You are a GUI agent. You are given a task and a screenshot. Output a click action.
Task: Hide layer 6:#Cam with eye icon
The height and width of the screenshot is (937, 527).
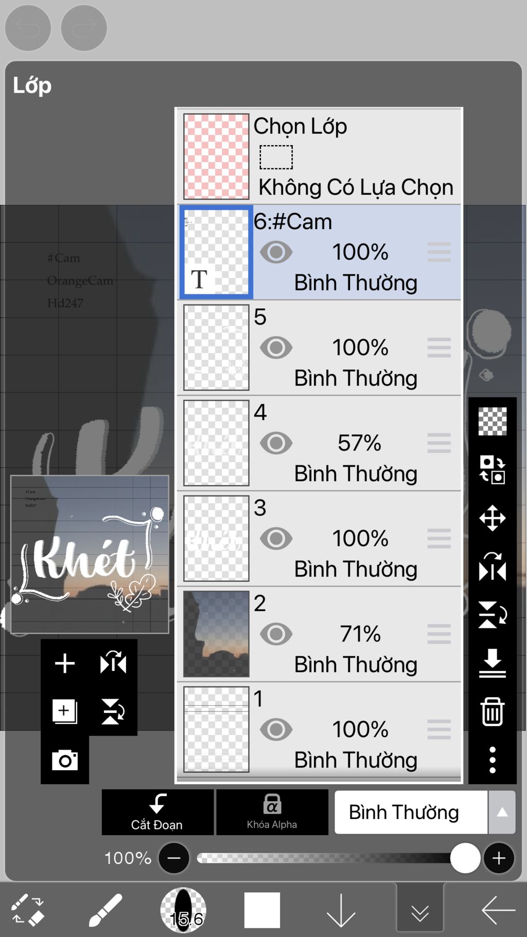pyautogui.click(x=276, y=252)
